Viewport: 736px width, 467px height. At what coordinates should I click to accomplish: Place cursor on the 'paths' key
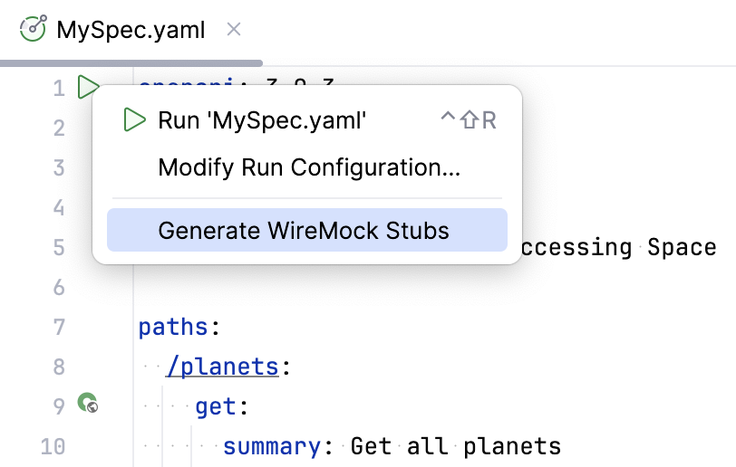coord(173,327)
